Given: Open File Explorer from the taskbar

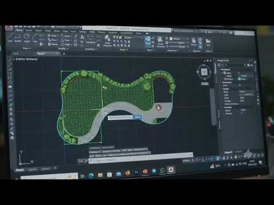Looking at the screenshot, I should pos(100,175).
